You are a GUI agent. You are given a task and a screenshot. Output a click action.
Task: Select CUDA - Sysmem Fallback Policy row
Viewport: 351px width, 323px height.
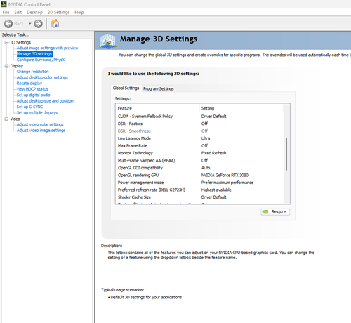click(x=199, y=117)
